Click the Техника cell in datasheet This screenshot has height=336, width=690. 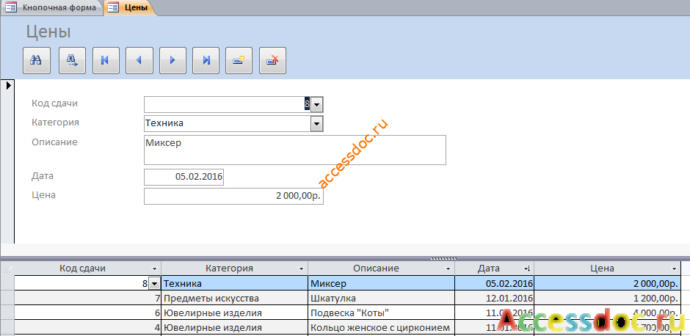(235, 284)
